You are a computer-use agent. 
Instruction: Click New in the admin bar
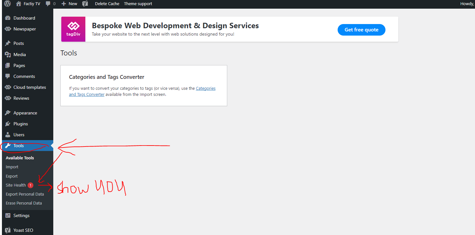click(x=73, y=4)
